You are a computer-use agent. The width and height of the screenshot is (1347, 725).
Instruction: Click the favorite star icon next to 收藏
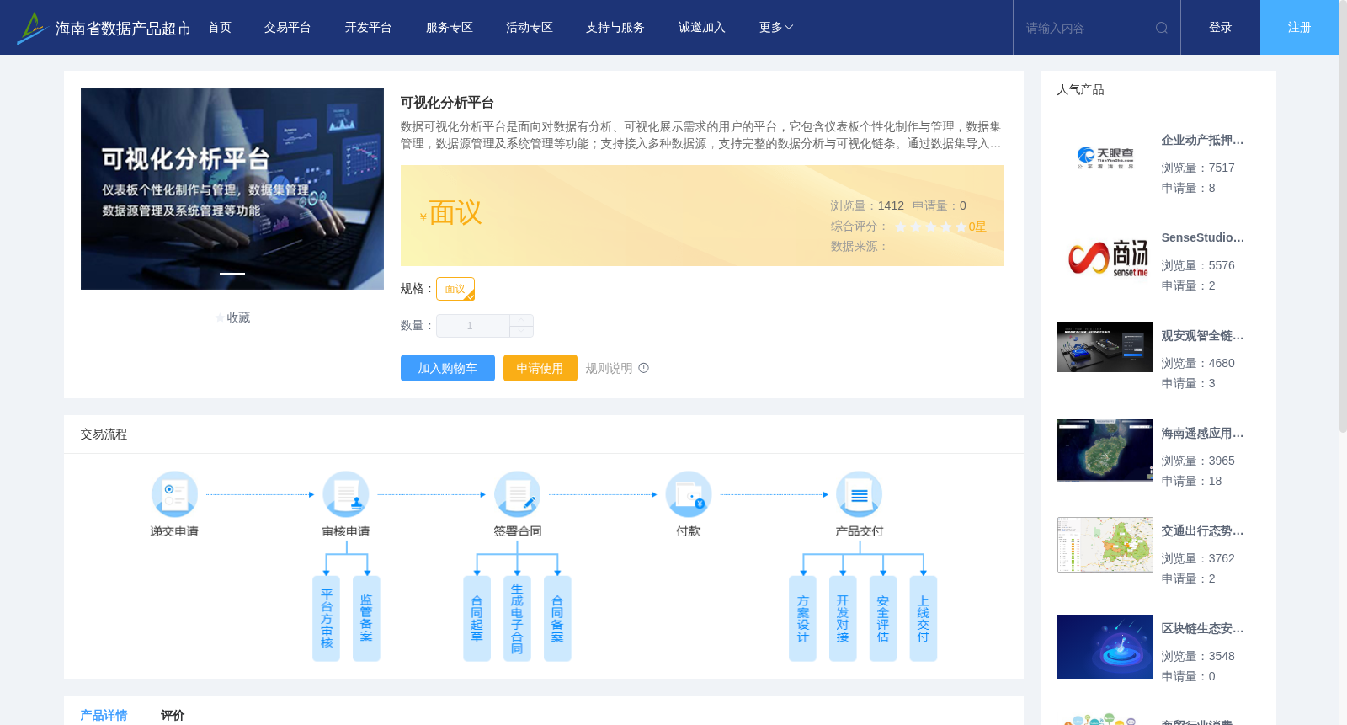[x=221, y=318]
